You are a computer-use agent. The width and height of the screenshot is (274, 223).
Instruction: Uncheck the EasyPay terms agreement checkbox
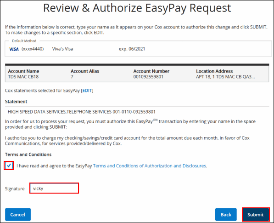[x=9, y=166]
